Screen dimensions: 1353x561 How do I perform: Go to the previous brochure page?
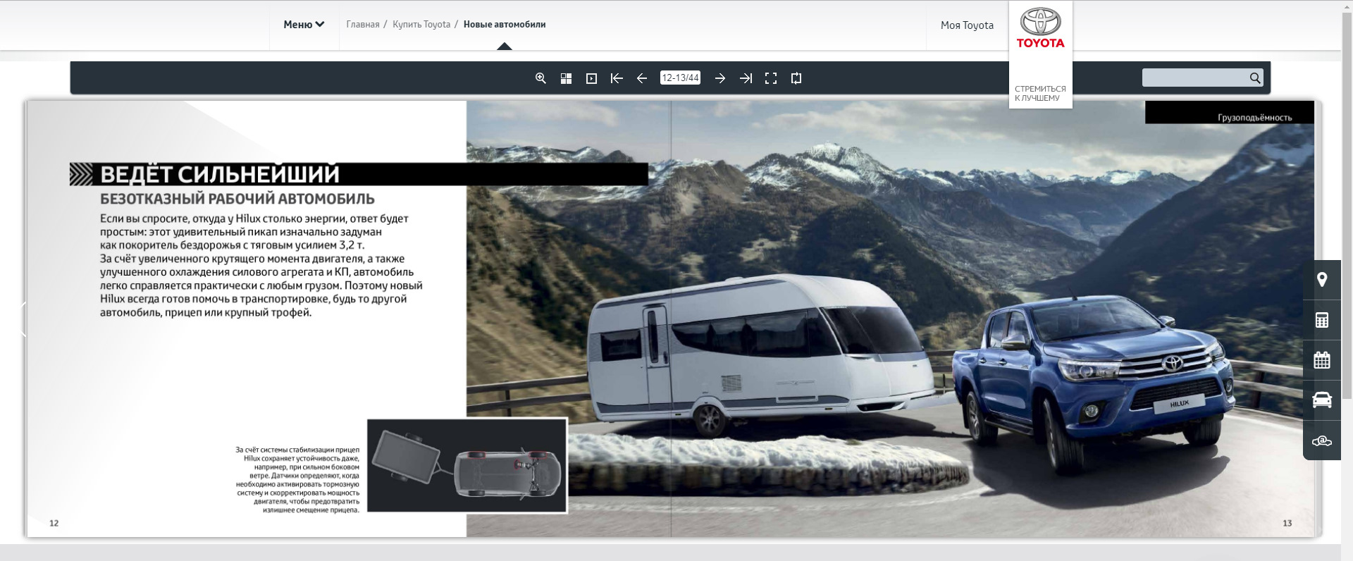coord(642,78)
